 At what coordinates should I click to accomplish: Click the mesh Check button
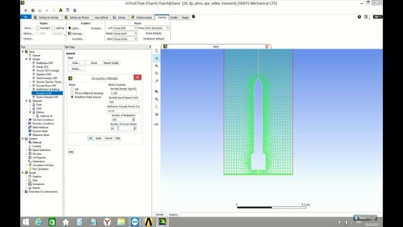[x=94, y=63]
